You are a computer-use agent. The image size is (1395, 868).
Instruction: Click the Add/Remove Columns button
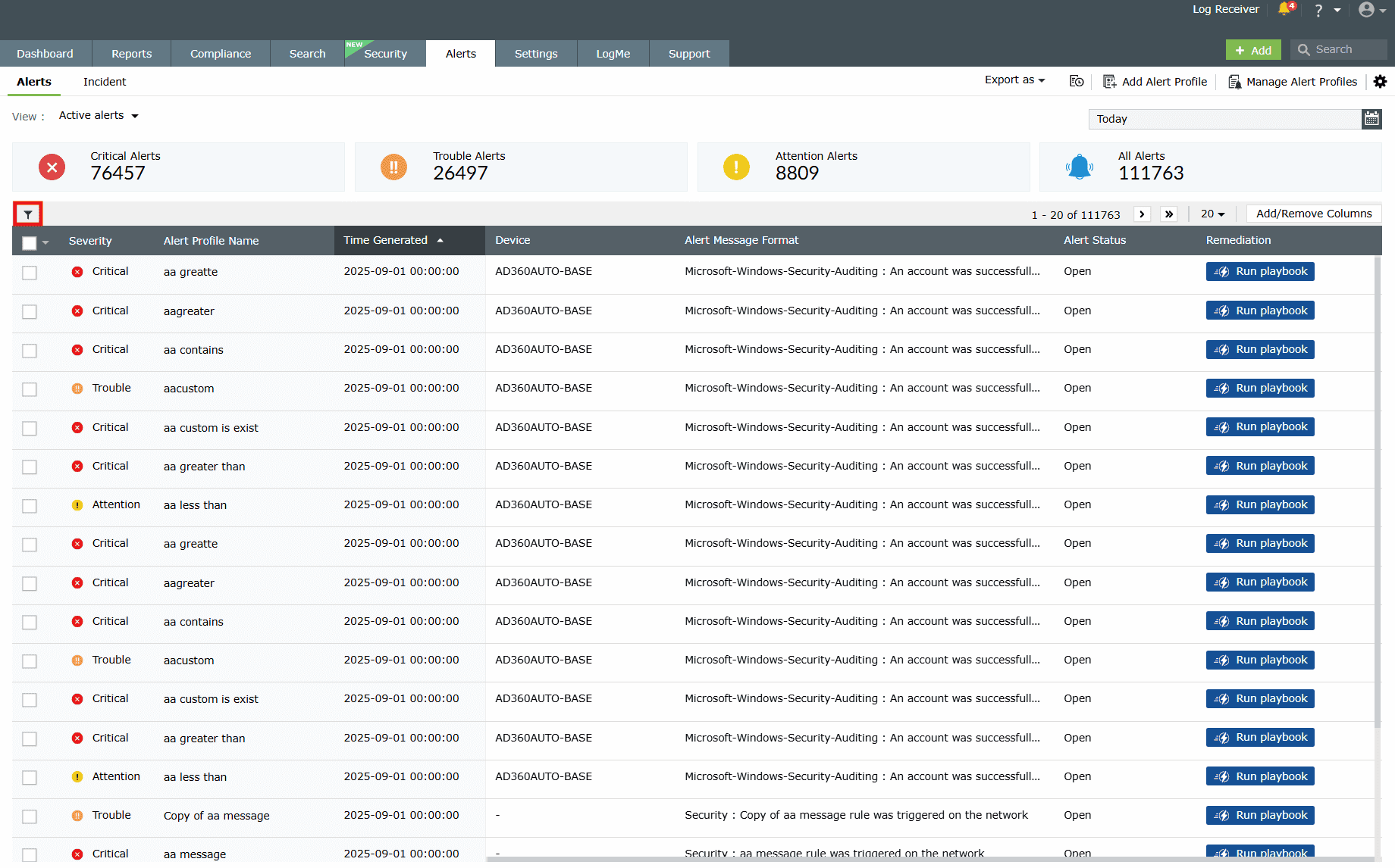(1313, 213)
